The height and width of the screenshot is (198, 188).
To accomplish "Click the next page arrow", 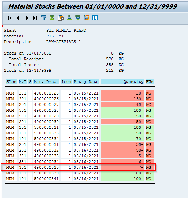I will pos(27,18).
